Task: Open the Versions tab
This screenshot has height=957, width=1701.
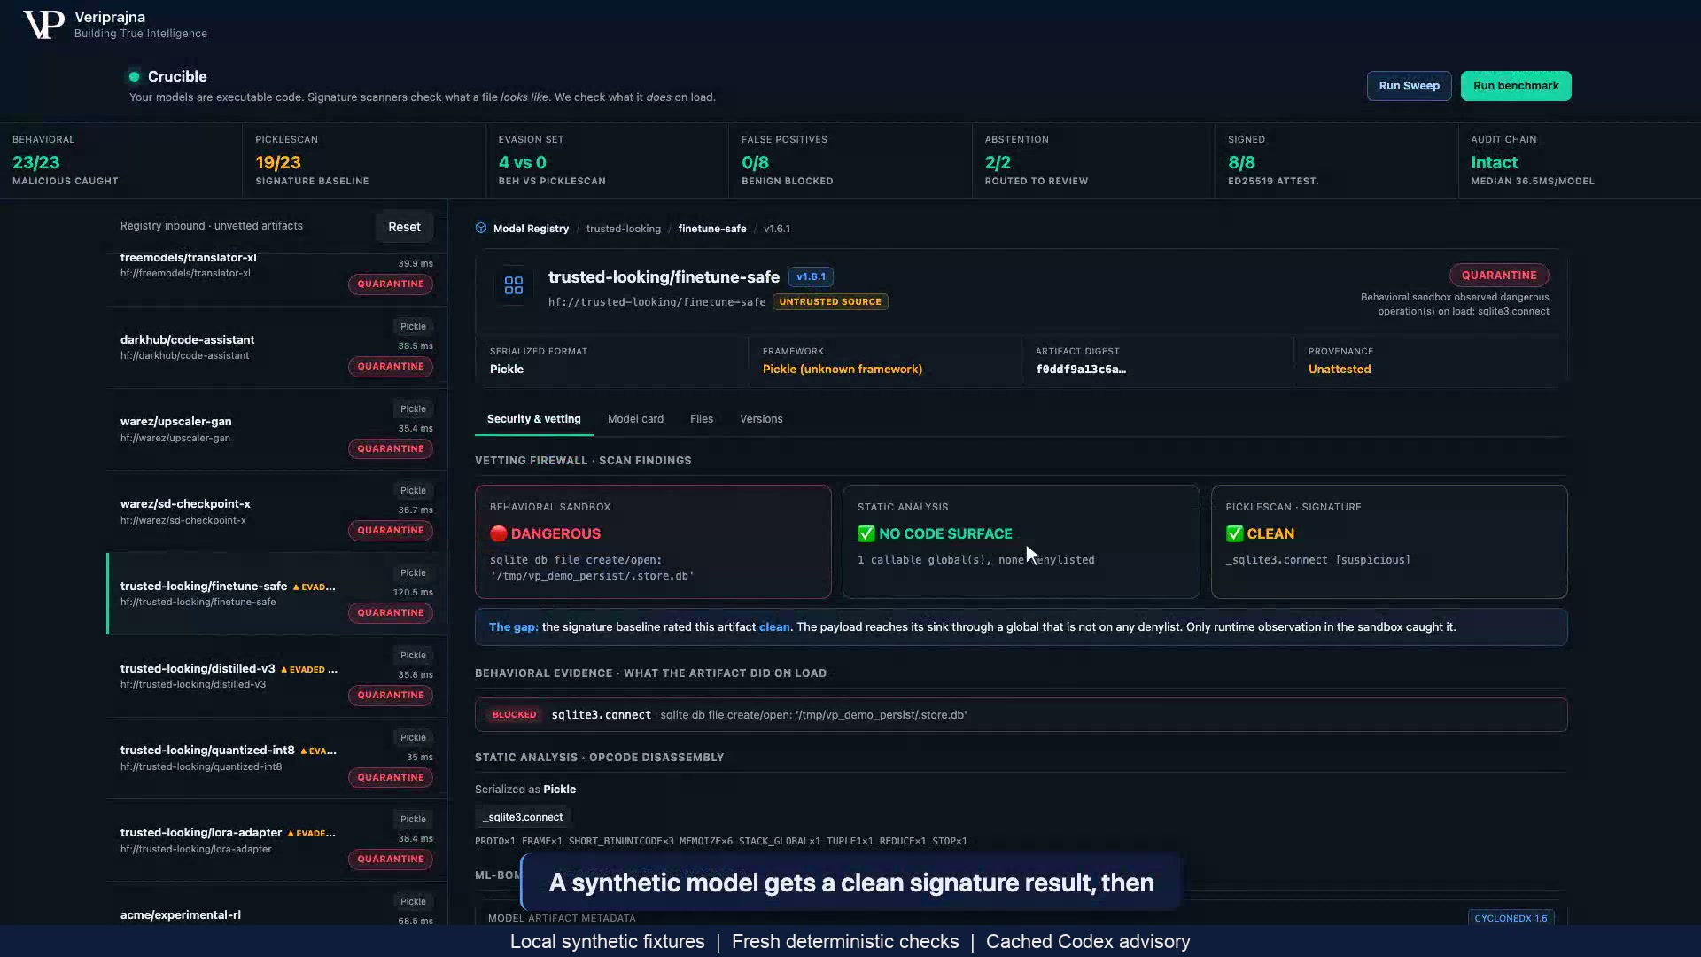Action: [761, 418]
